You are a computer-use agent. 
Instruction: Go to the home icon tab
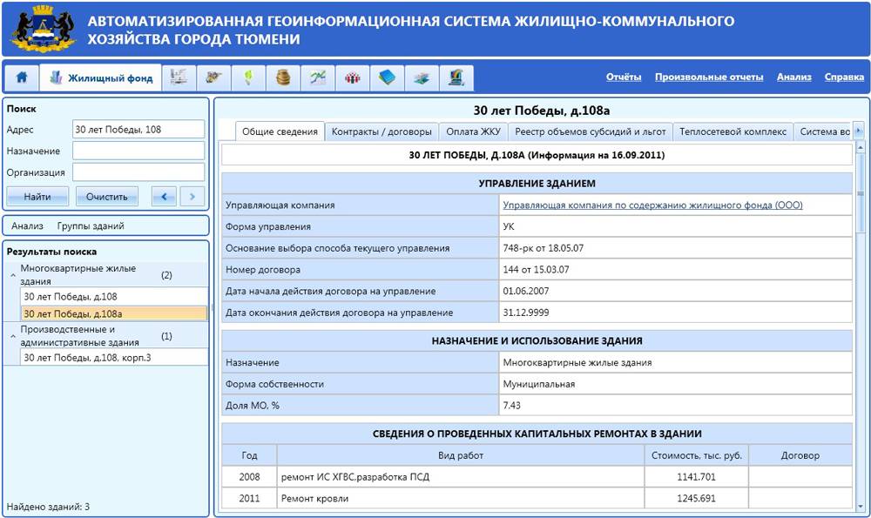pyautogui.click(x=22, y=77)
